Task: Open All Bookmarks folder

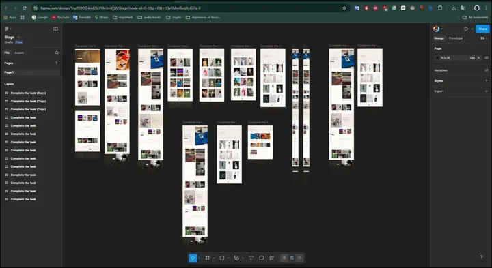Action: (476, 17)
